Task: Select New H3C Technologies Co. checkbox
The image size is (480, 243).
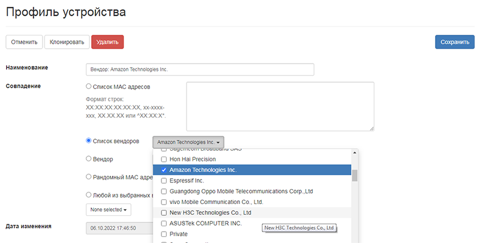Action: tap(164, 213)
